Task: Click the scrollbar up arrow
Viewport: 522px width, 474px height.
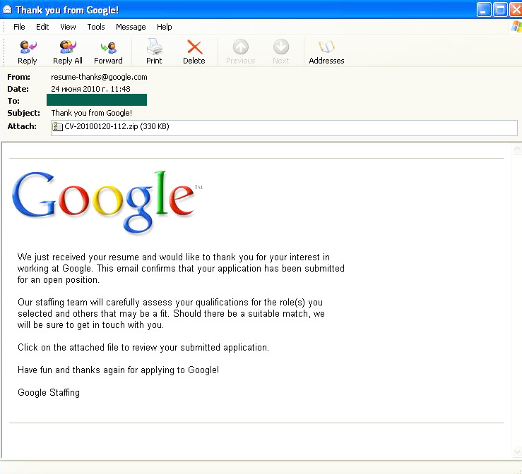Action: point(517,149)
